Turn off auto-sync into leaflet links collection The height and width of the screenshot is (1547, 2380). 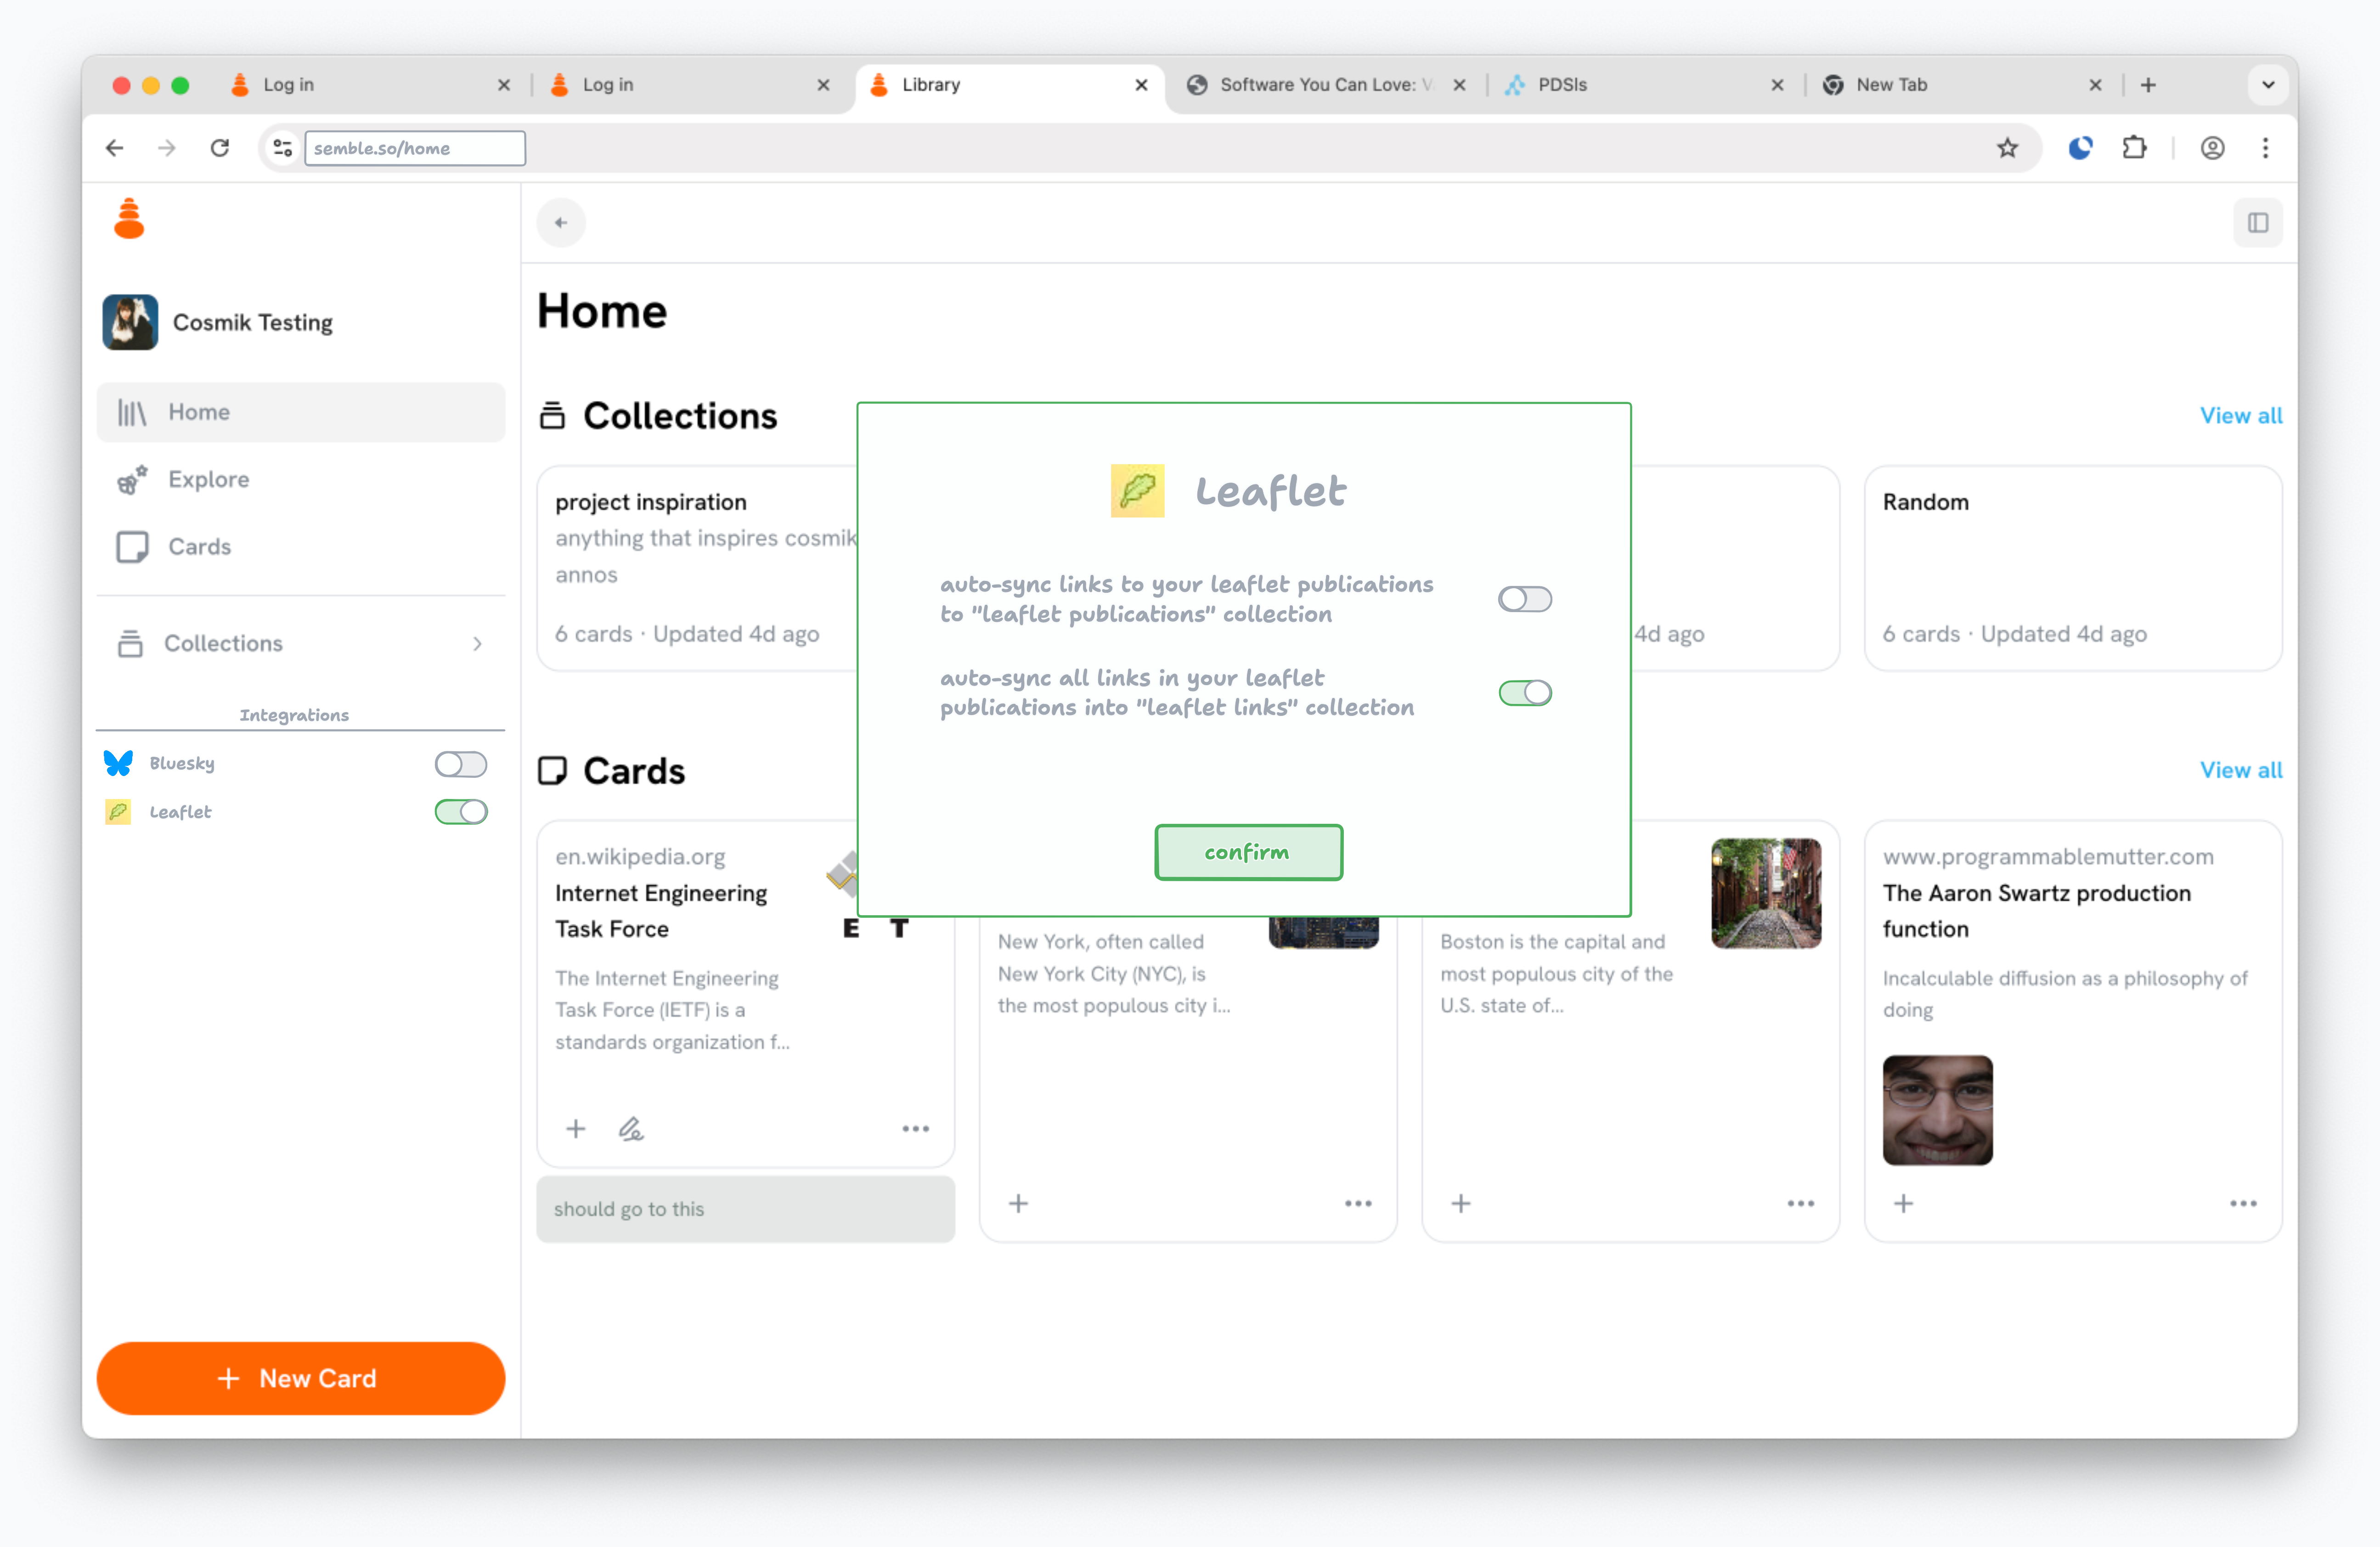1524,693
